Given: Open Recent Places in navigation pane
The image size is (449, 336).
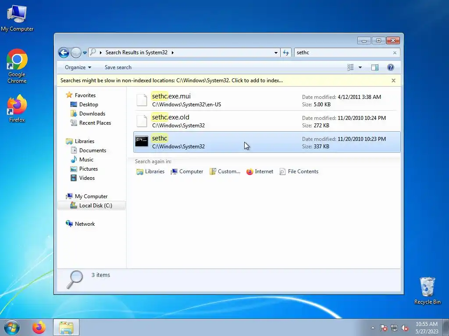Looking at the screenshot, I should click(x=95, y=122).
